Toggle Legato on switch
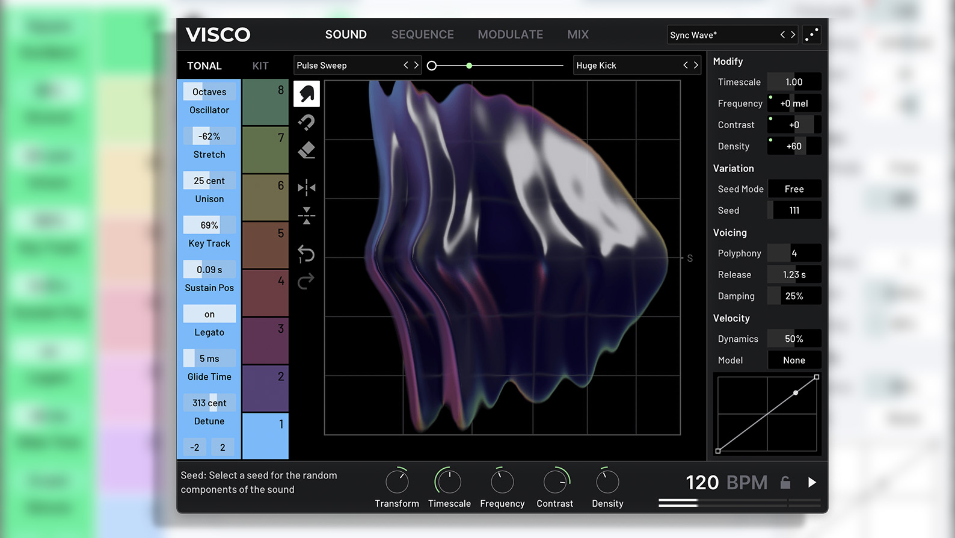 click(209, 314)
